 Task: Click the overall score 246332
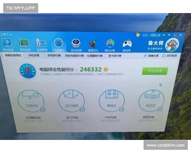[x=91, y=69]
